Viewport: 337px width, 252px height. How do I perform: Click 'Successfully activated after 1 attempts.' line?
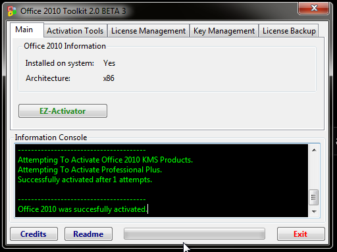pyautogui.click(x=85, y=180)
